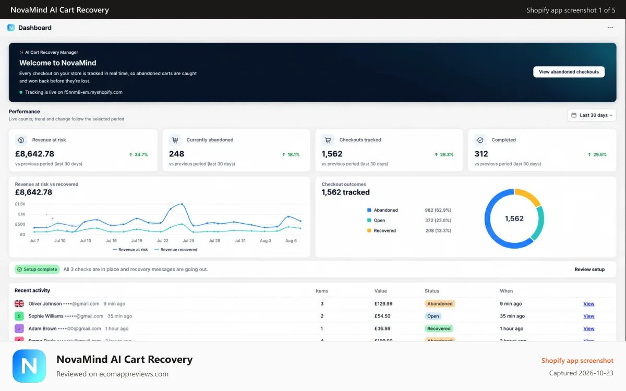Image resolution: width=626 pixels, height=391 pixels.
Task: Toggle Revenue recovered legend in chart
Action: (x=176, y=250)
